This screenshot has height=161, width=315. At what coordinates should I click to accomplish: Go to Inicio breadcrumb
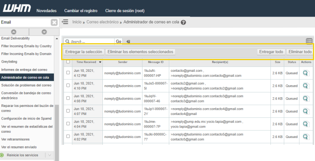coord(77,22)
